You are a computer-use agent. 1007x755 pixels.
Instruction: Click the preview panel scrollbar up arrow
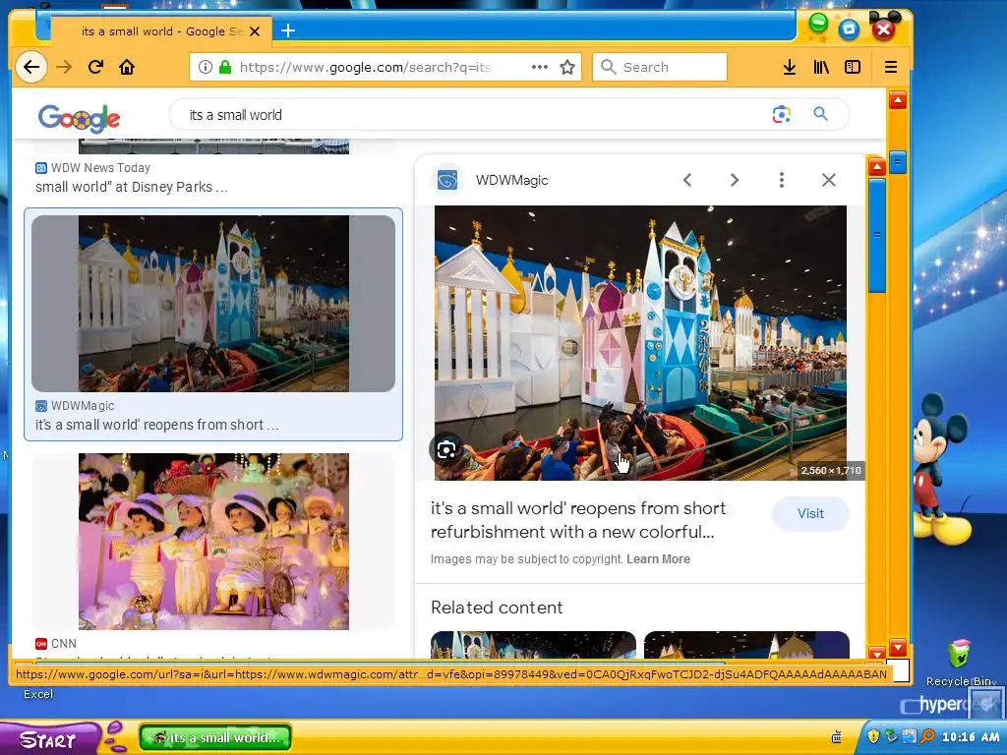pos(876,167)
